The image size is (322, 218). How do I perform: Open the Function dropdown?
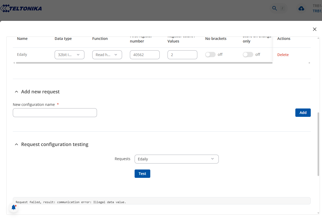tap(107, 55)
